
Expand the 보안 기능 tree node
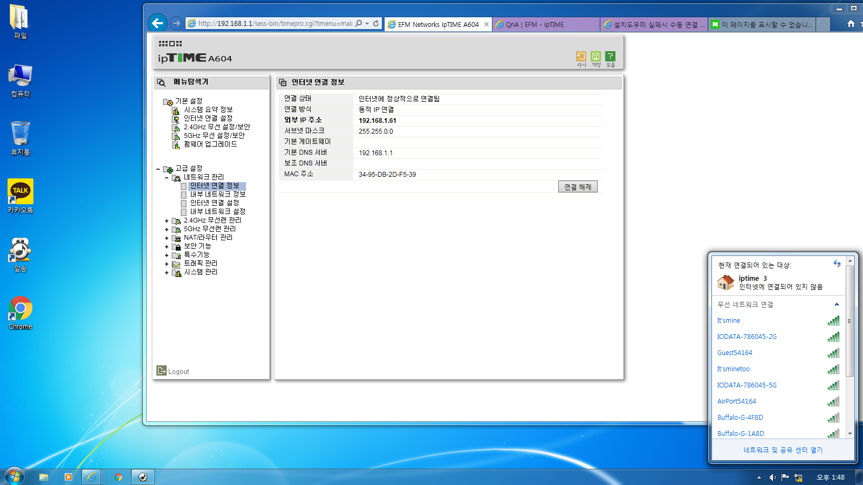pyautogui.click(x=167, y=247)
